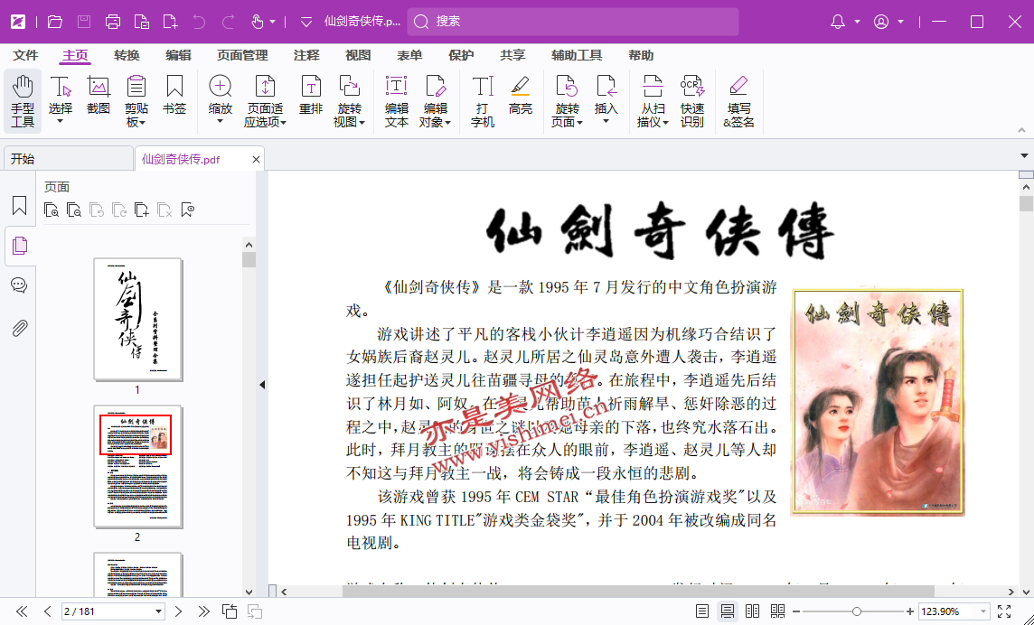Switch to the 转换 convert tab
Image resolution: width=1034 pixels, height=625 pixels.
[127, 55]
